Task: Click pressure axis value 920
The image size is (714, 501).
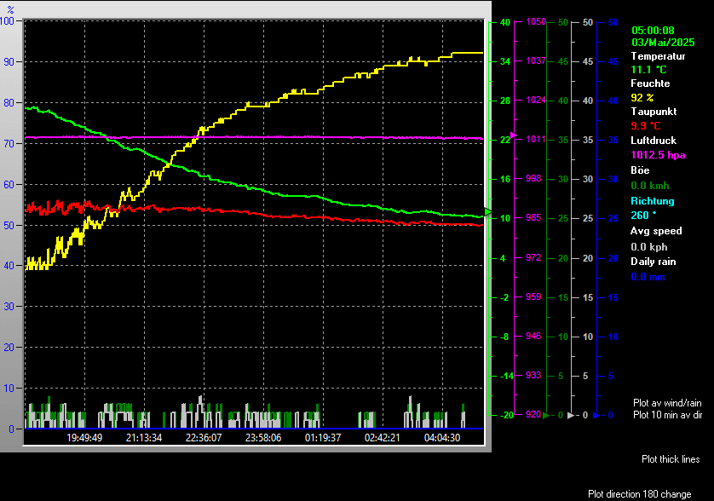Action: (x=533, y=414)
